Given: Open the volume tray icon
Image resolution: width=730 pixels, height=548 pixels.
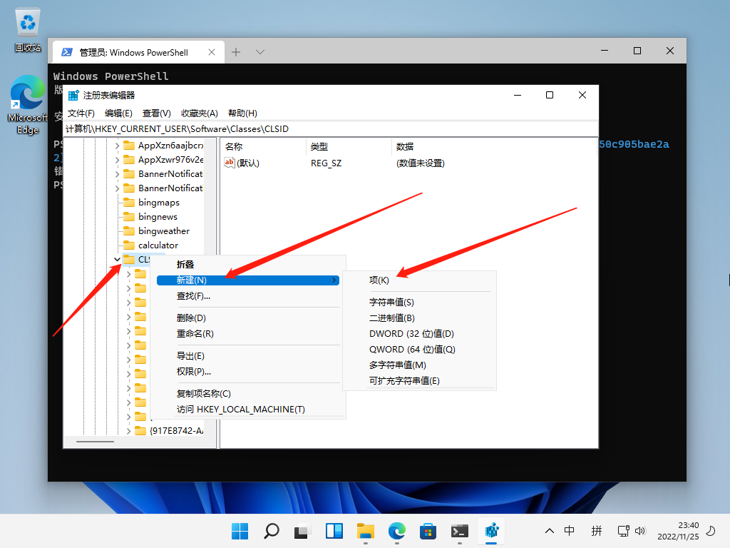Looking at the screenshot, I should tap(640, 531).
